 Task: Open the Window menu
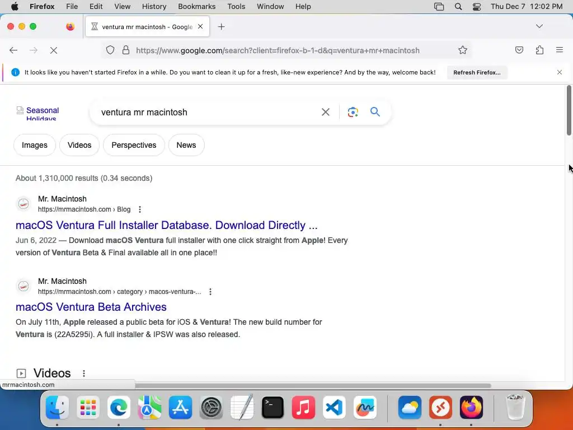click(x=270, y=6)
